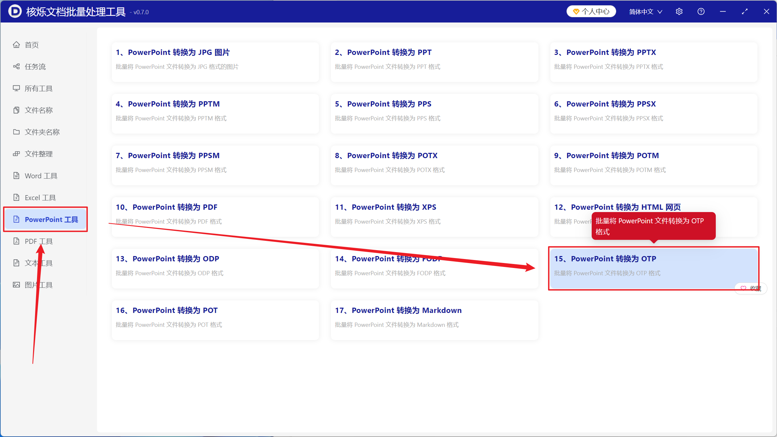Open PowerPoint 转换为 POT card
Viewport: 777px width, 437px height.
(215, 320)
